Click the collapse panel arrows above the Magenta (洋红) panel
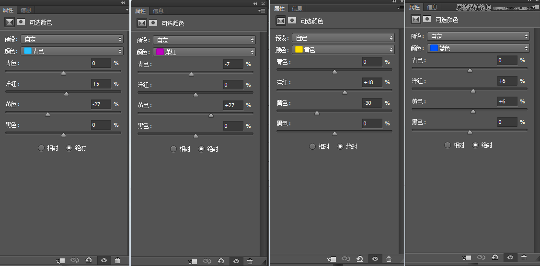Viewport: 540px width, 266px height. (x=255, y=3)
